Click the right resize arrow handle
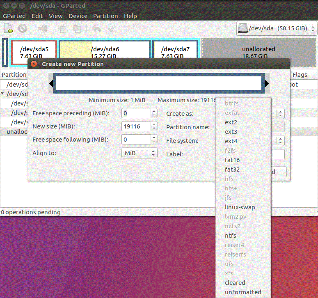 pos(267,83)
